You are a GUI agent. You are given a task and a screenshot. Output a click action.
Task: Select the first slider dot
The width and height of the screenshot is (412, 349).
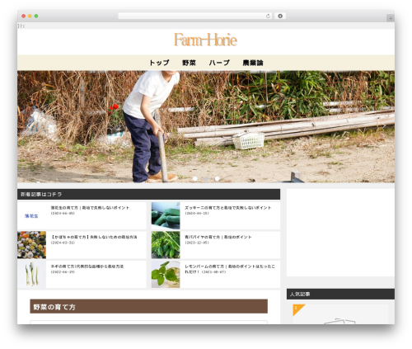click(x=195, y=179)
